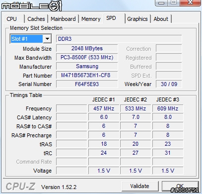Image resolution: width=202 pixels, height=194 pixels.
Task: Switch to the CPU tab
Action: pyautogui.click(x=14, y=19)
